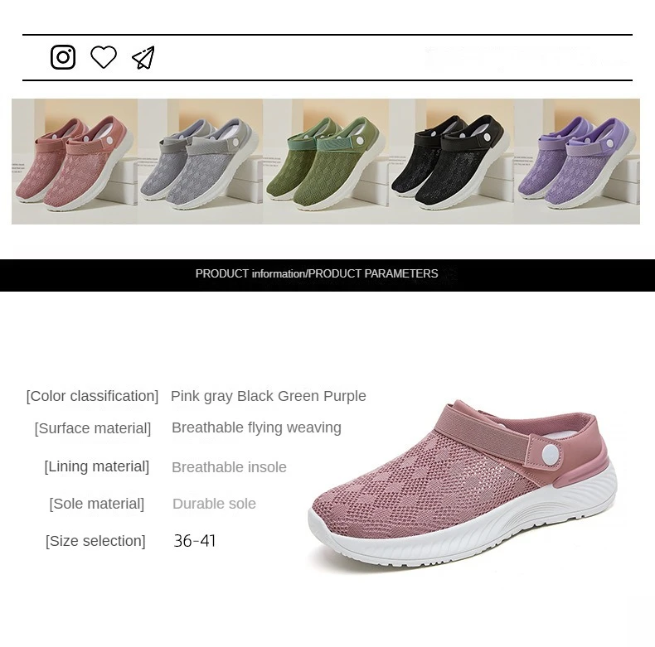Viewport: 655px width, 647px height.
Task: Click the Sole material label
Action: pos(96,504)
